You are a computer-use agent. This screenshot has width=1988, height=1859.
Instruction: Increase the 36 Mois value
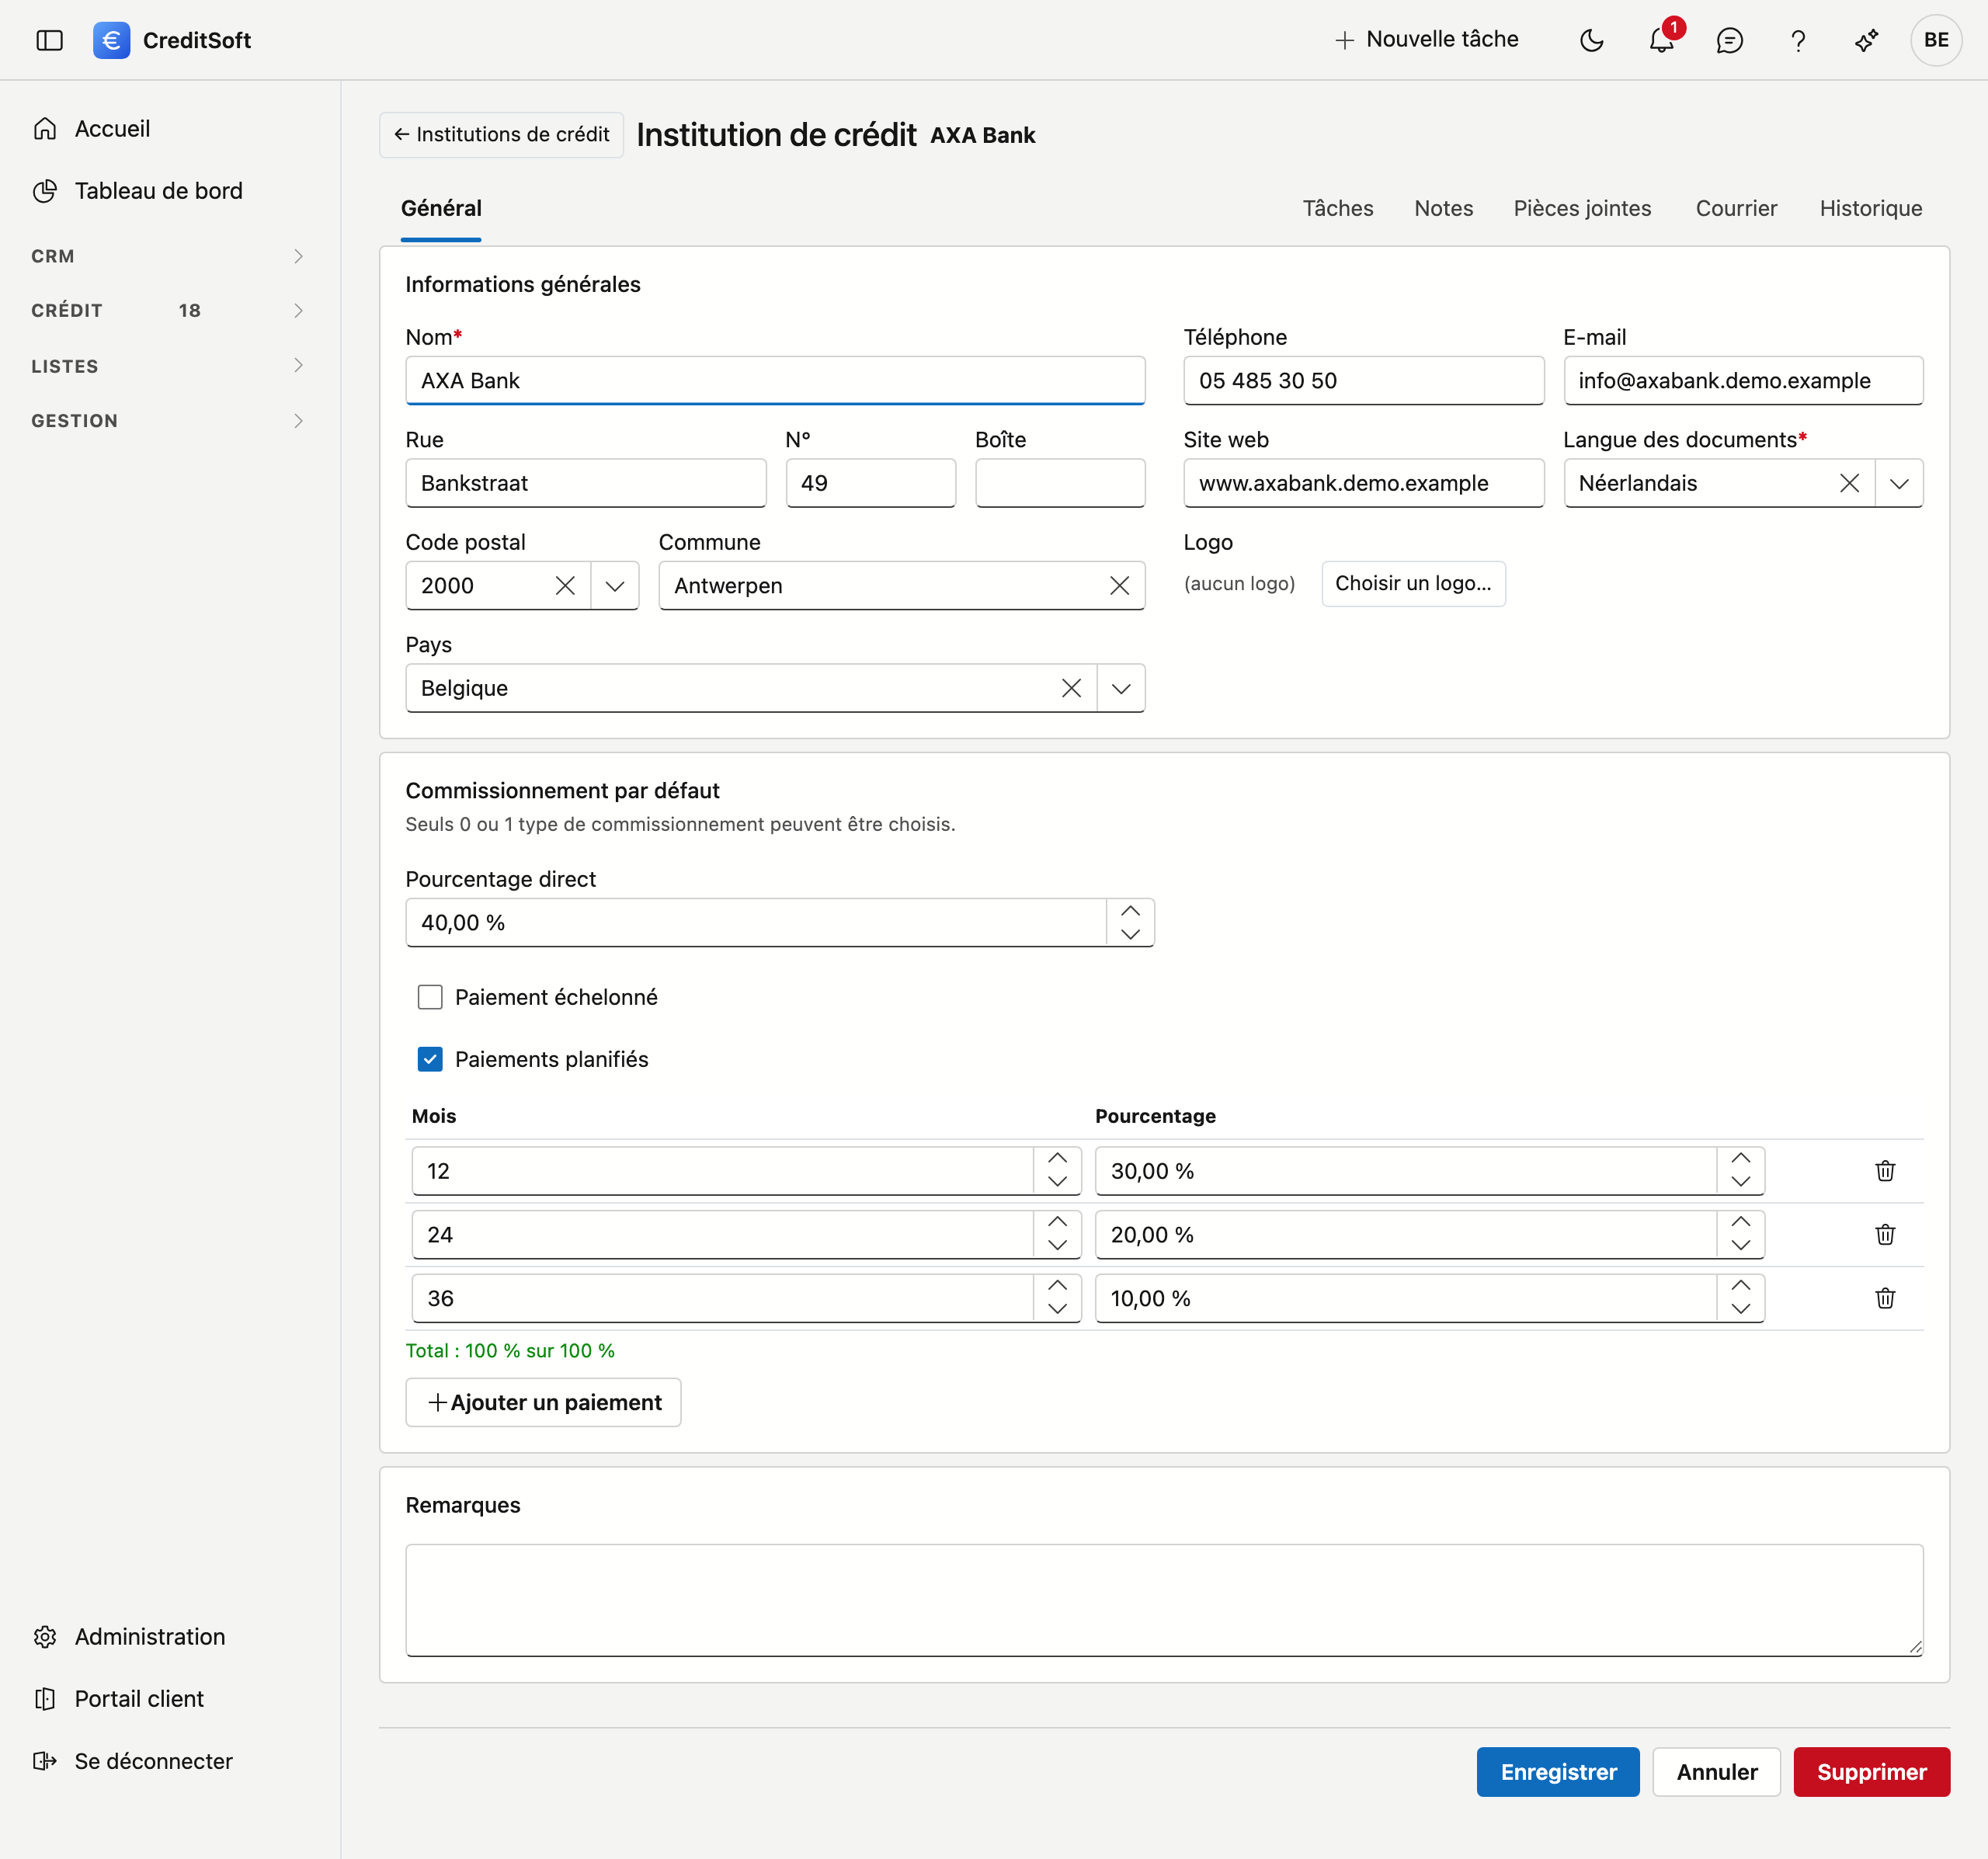coord(1057,1287)
